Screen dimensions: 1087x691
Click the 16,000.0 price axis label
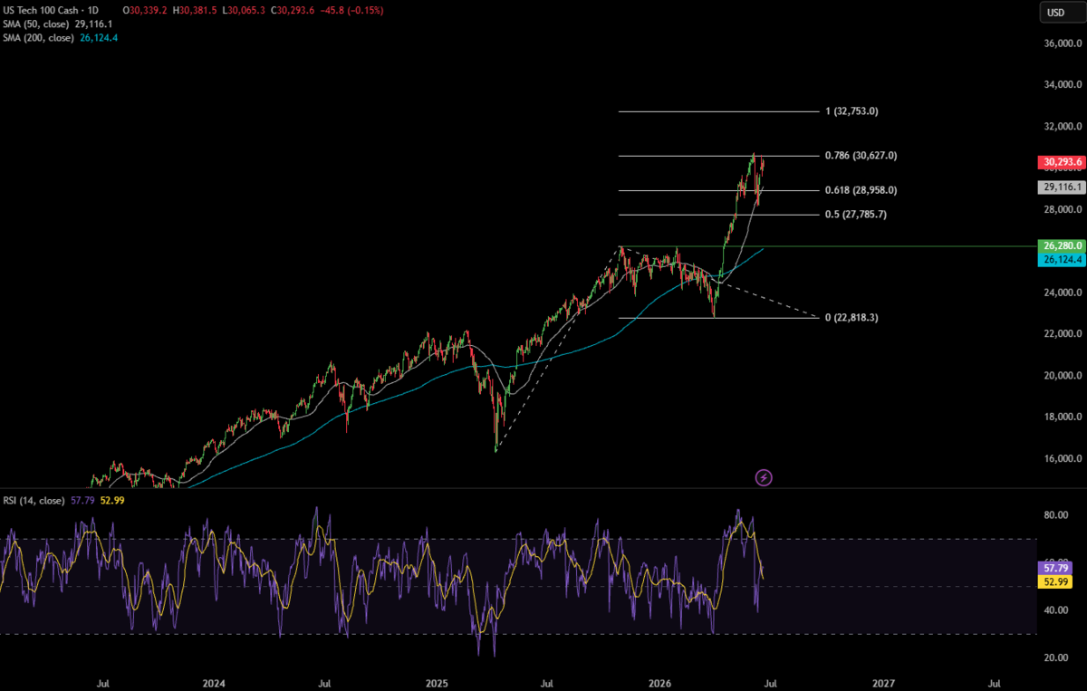click(x=1062, y=459)
